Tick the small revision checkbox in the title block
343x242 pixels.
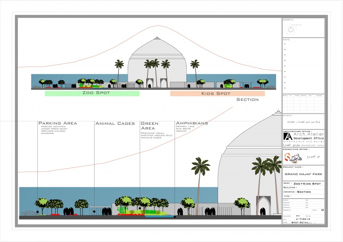click(x=322, y=210)
